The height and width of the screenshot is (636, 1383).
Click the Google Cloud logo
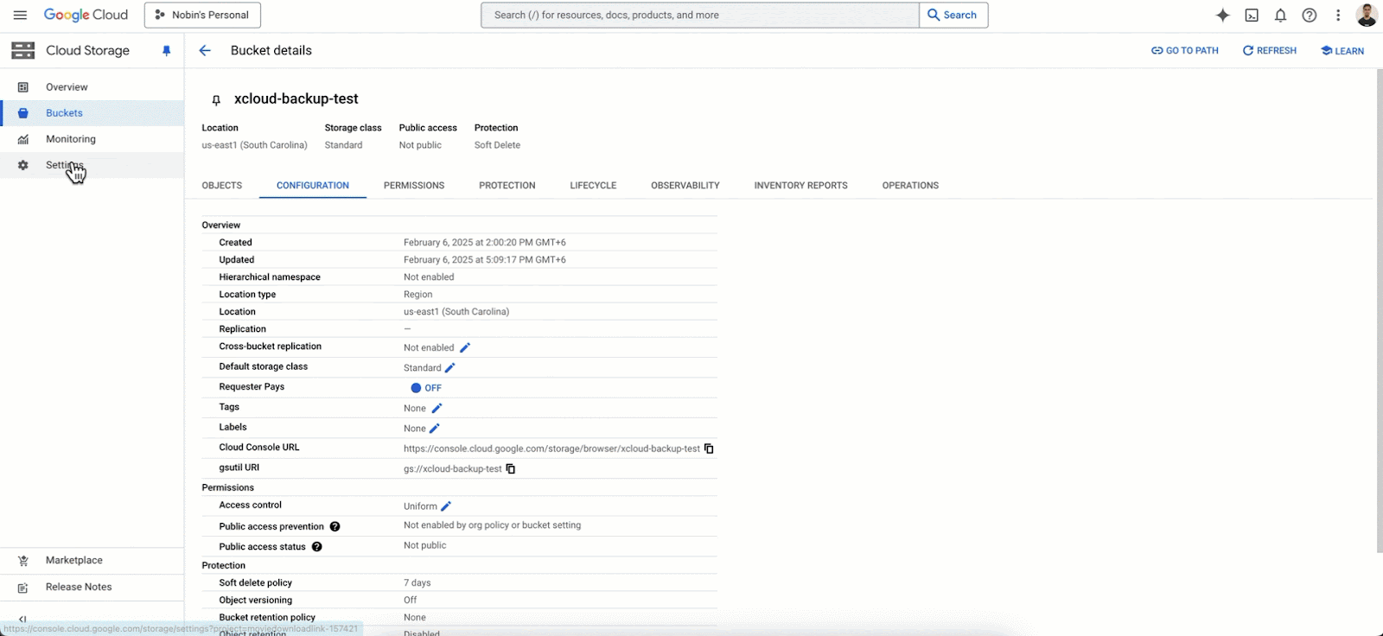tap(86, 15)
